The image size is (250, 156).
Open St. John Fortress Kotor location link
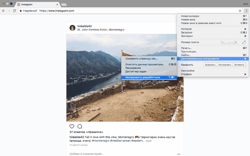tap(101, 30)
